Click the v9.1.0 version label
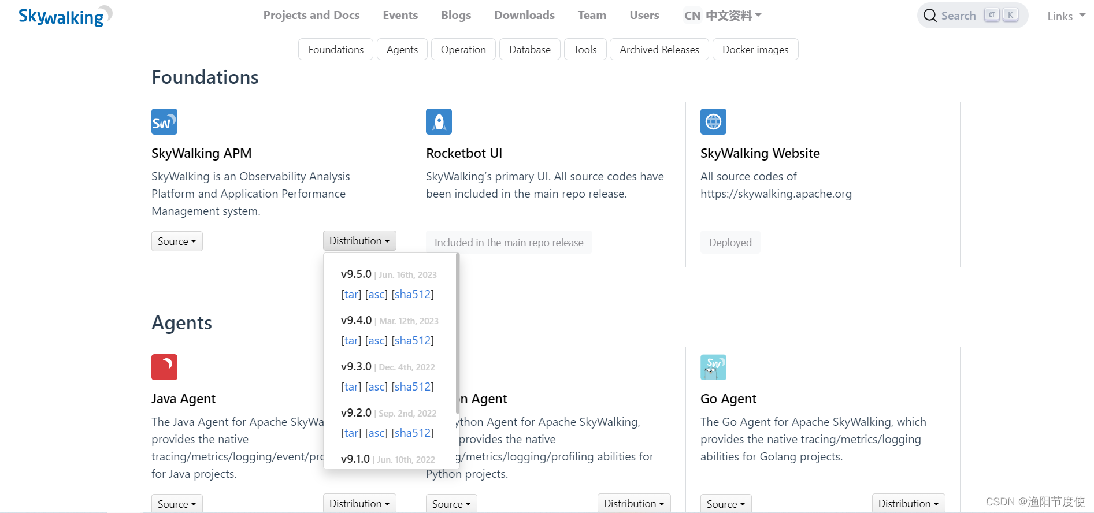The image size is (1094, 513). (355, 459)
